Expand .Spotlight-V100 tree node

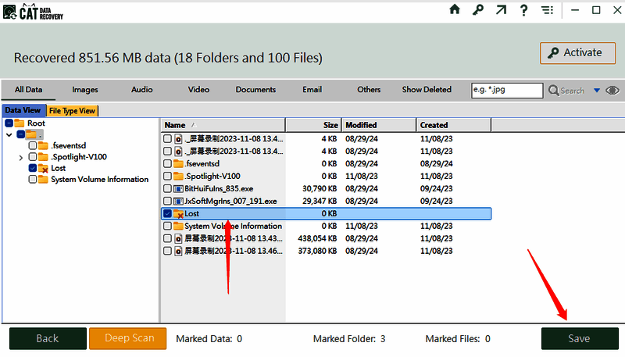[21, 157]
